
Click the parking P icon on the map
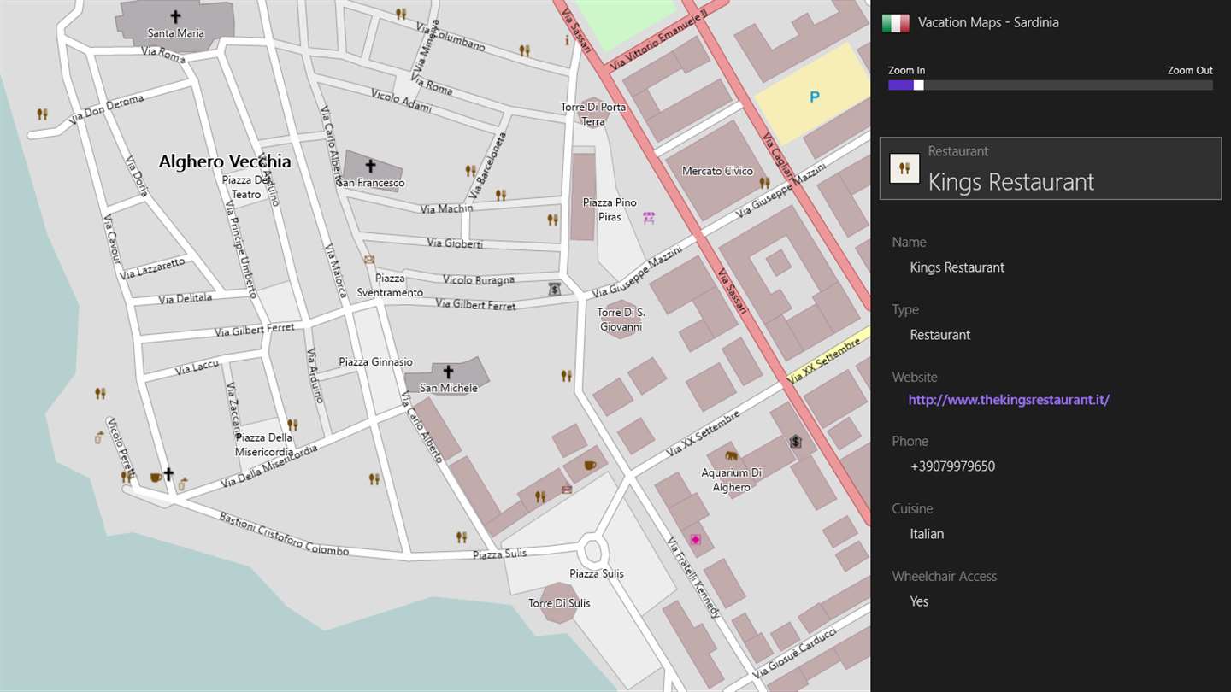coord(815,97)
